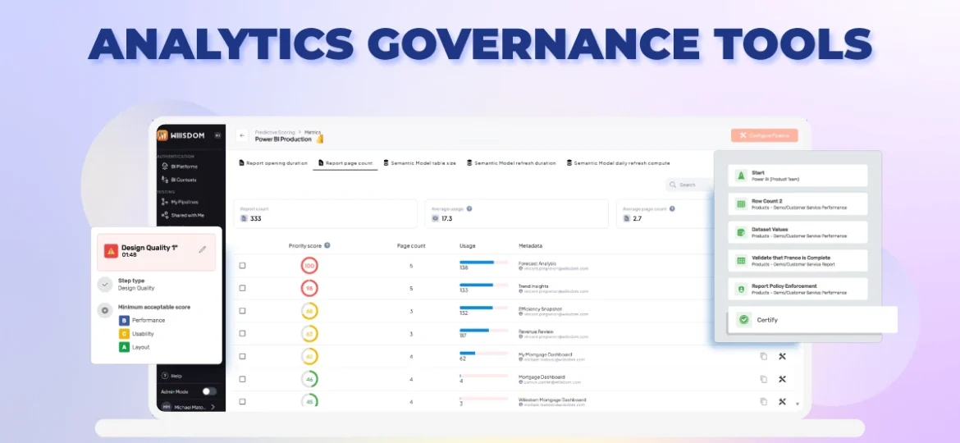Click the tools icon in Mortgage Dashboard row
Screen dimensions: 960x443
pyautogui.click(x=782, y=379)
